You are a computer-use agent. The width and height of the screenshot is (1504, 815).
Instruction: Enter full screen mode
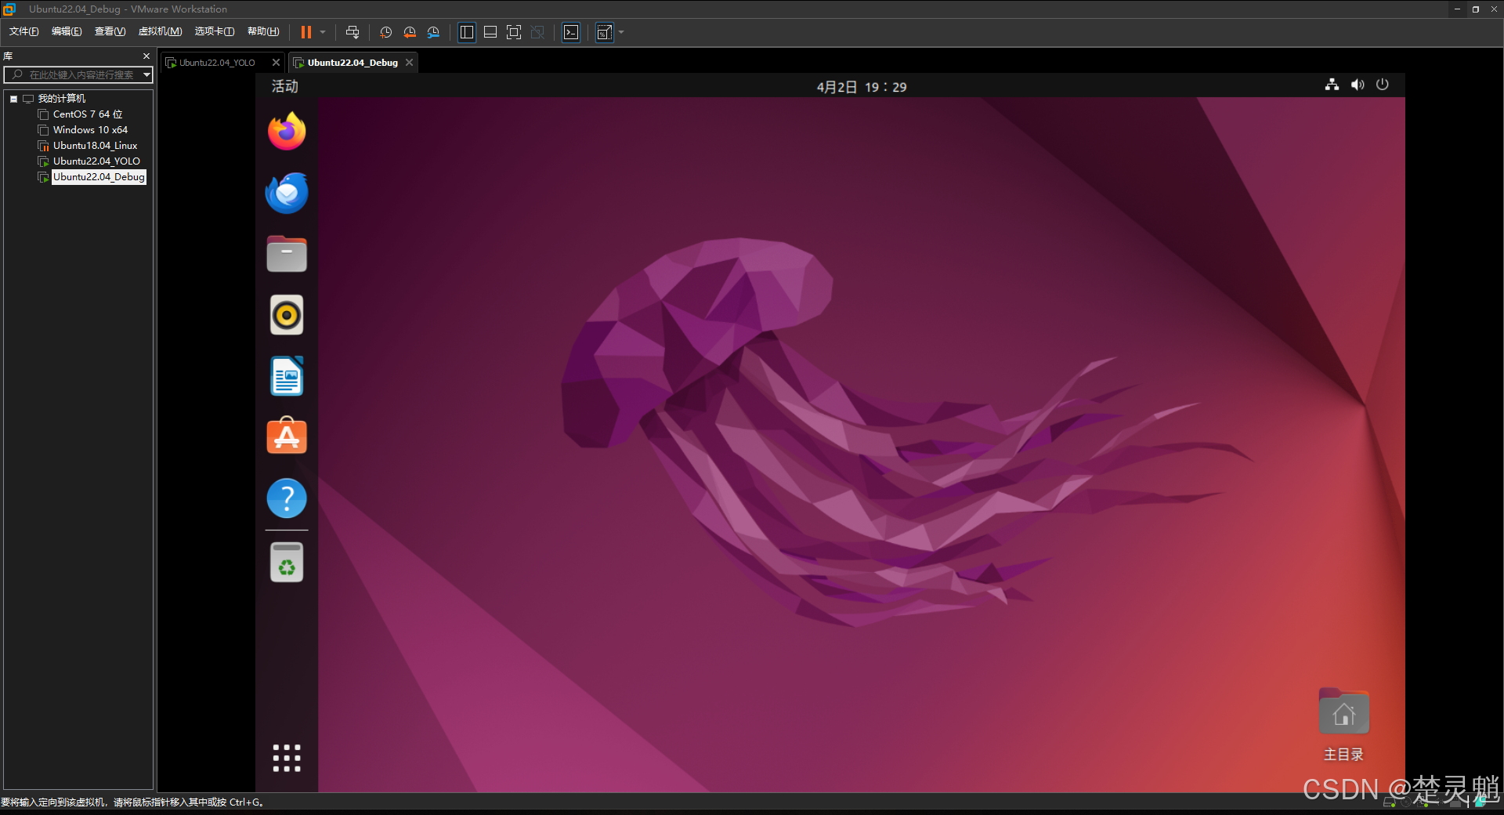(x=514, y=32)
